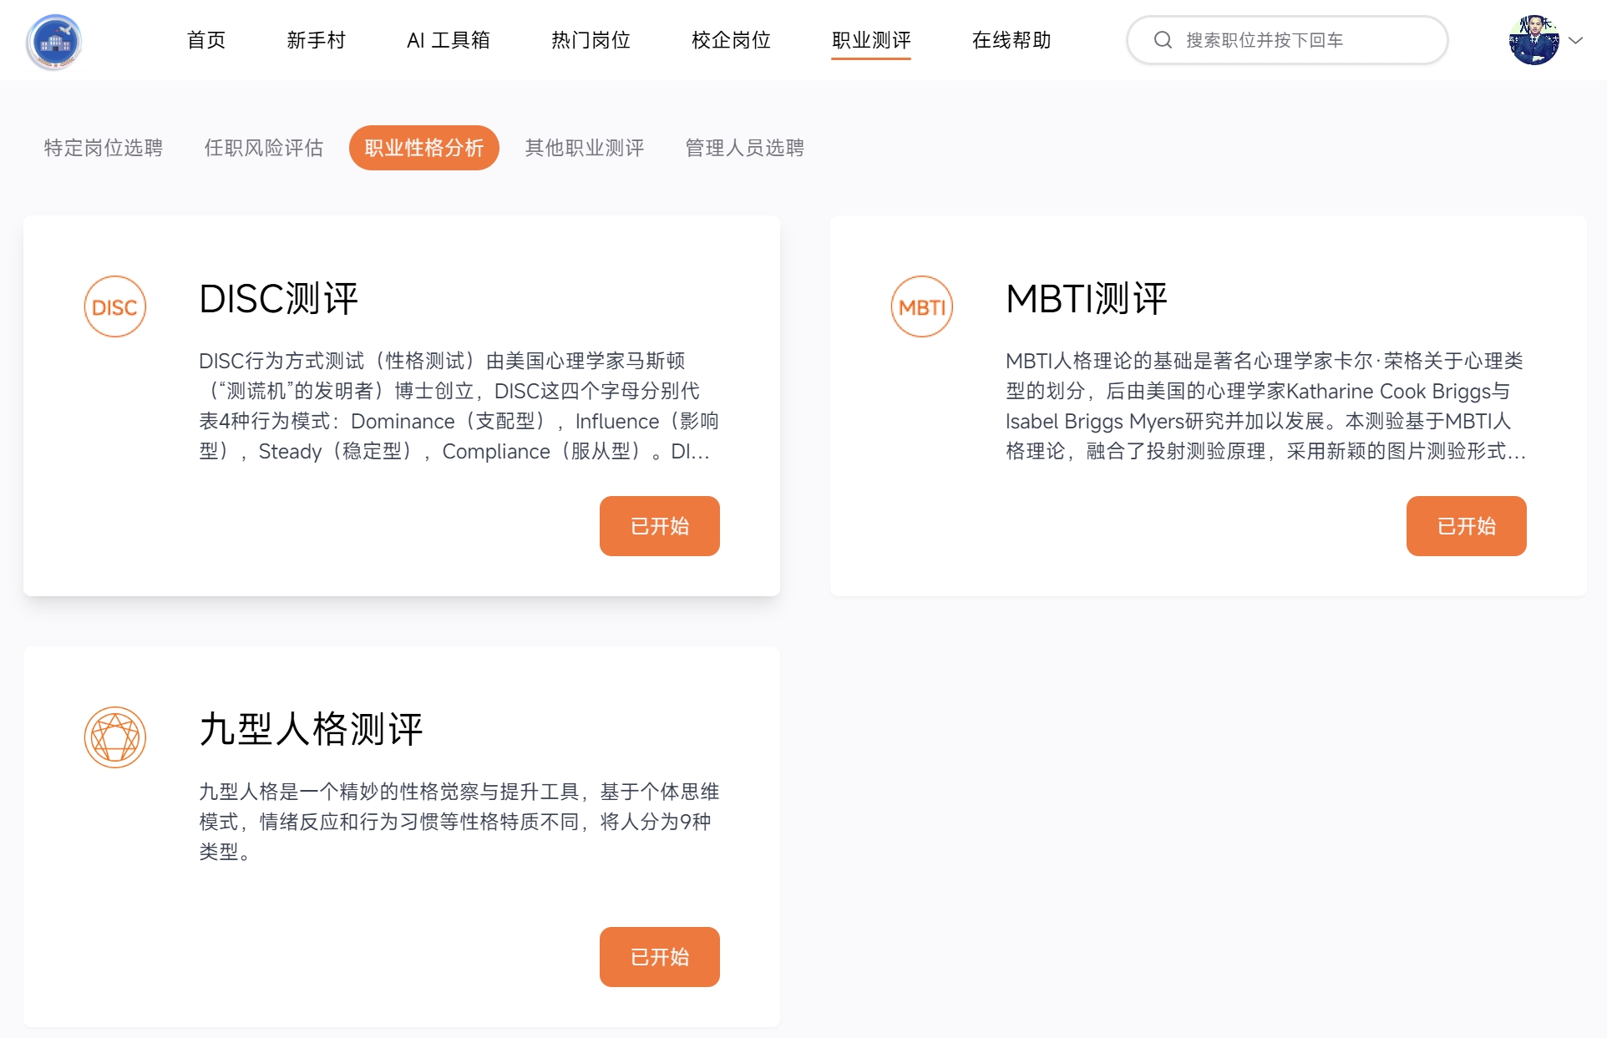Image resolution: width=1607 pixels, height=1038 pixels.
Task: Click the MBTI description paragraph
Action: [1266, 406]
